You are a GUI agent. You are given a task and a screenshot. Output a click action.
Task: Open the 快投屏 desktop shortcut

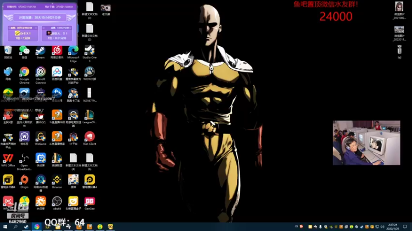(41, 160)
